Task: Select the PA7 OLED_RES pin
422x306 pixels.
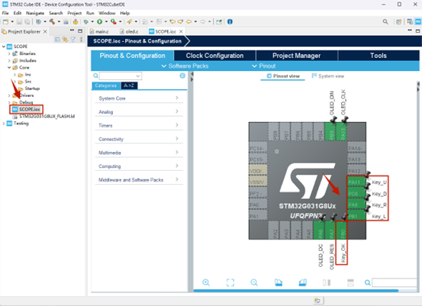Action: 330,230
